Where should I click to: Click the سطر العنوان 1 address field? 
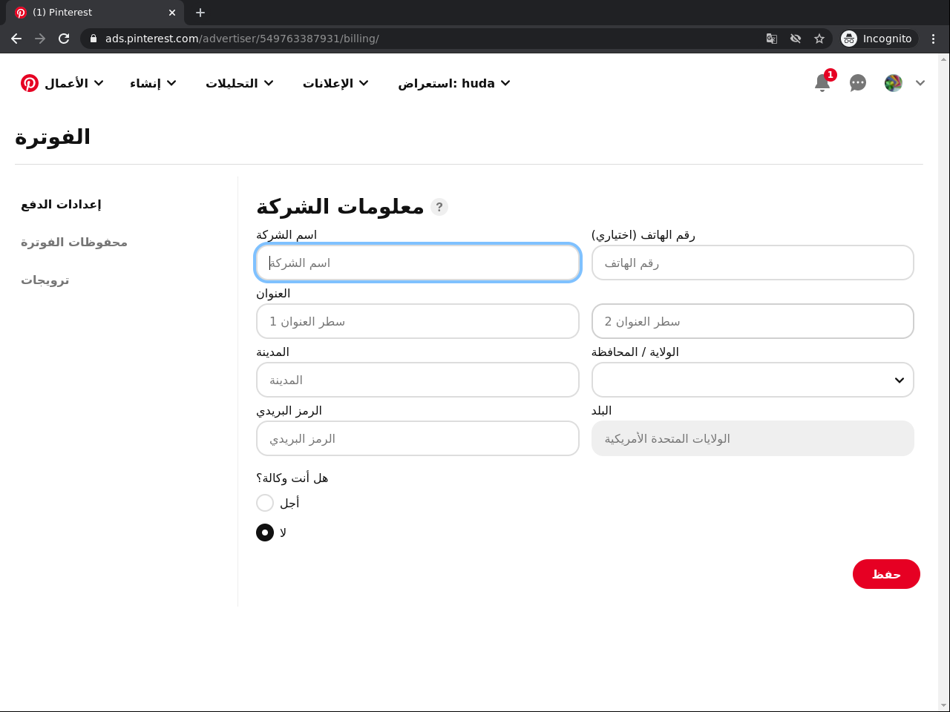coord(418,321)
